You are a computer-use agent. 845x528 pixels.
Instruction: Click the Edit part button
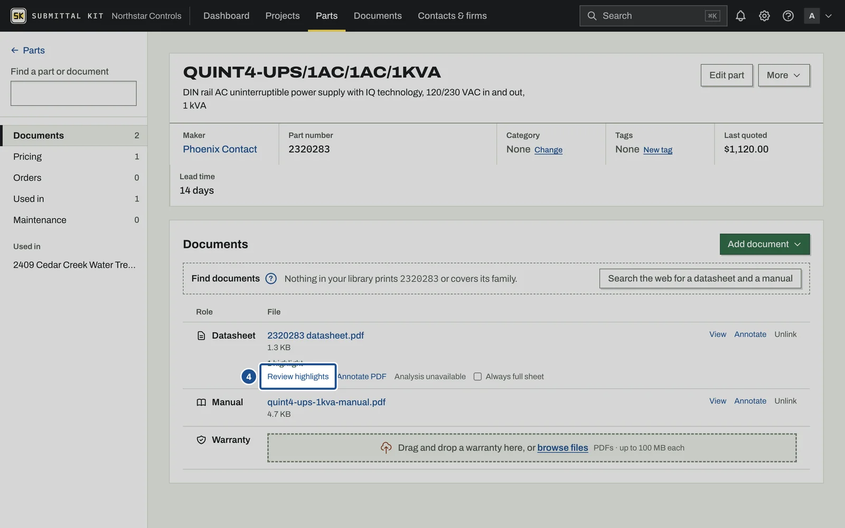pyautogui.click(x=727, y=75)
